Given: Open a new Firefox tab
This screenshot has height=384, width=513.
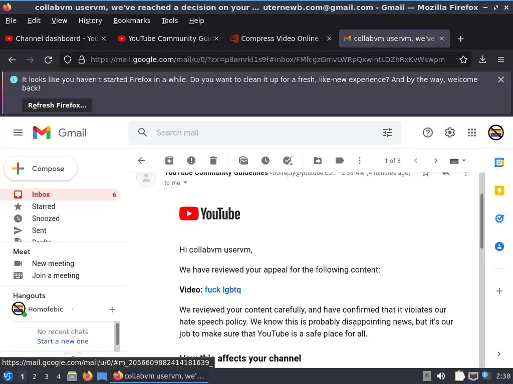Looking at the screenshot, I should 460,39.
